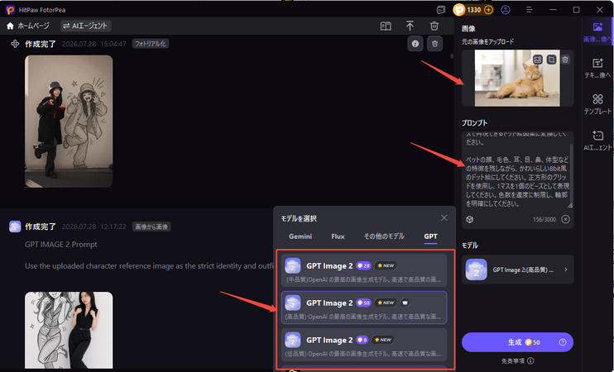Open the 免責事項 disclaimer link
The width and height of the screenshot is (614, 372).
[513, 360]
